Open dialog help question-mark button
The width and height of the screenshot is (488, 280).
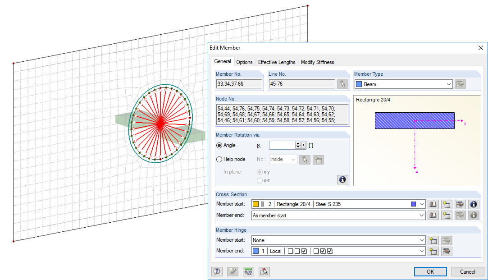point(217,271)
